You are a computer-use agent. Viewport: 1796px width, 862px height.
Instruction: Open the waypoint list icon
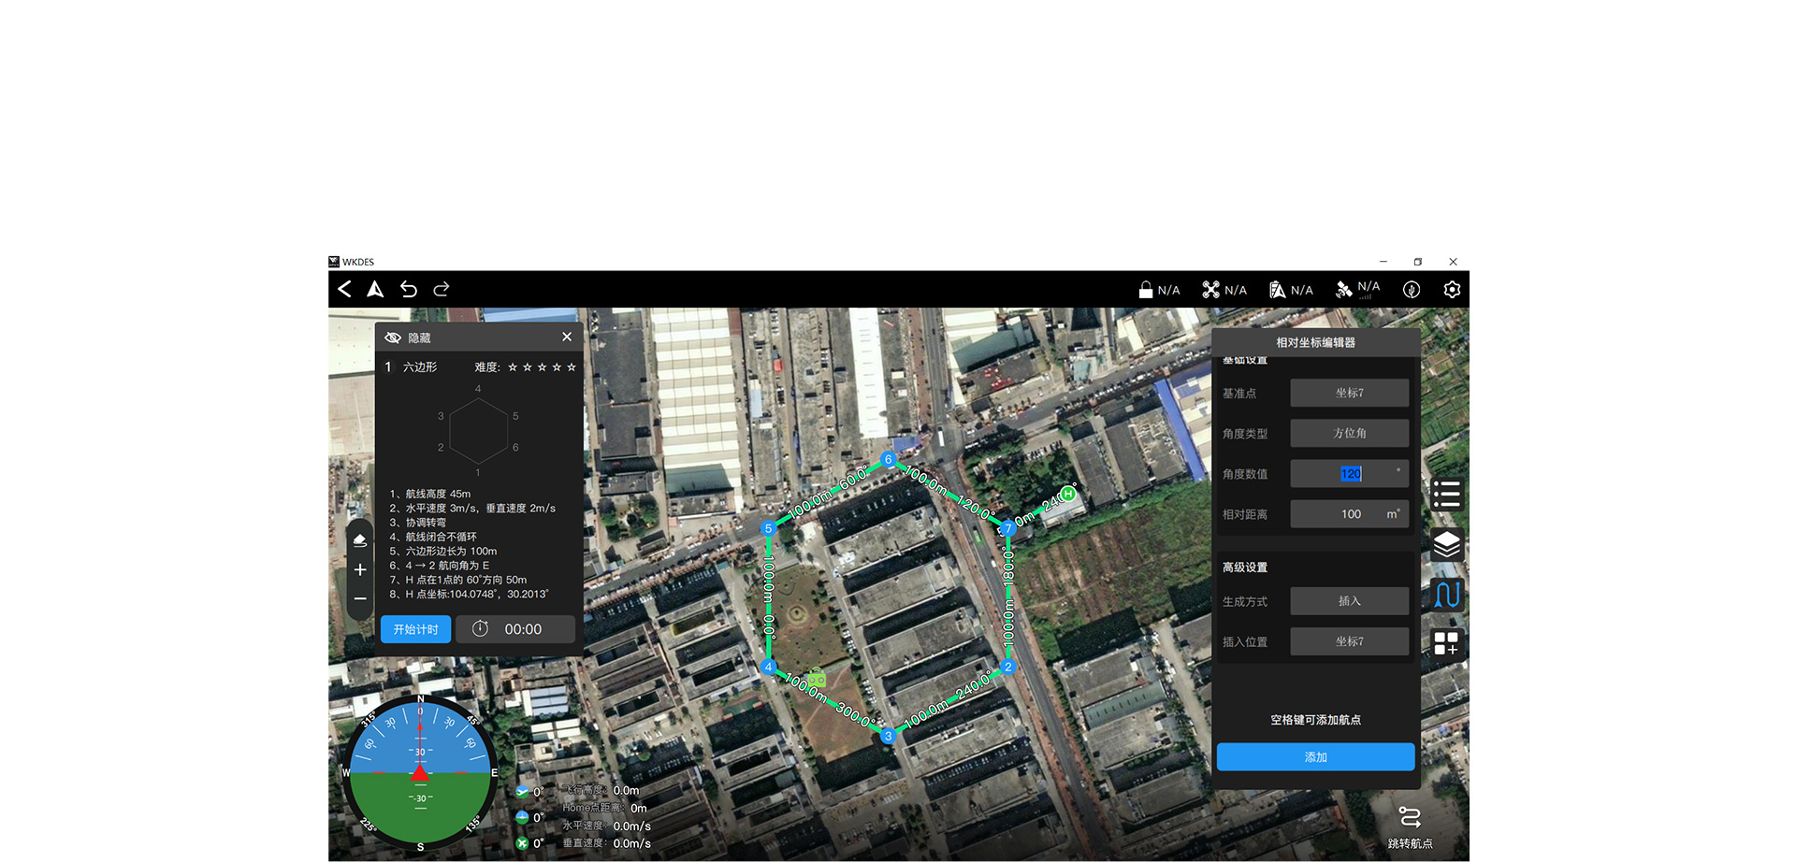[1446, 494]
